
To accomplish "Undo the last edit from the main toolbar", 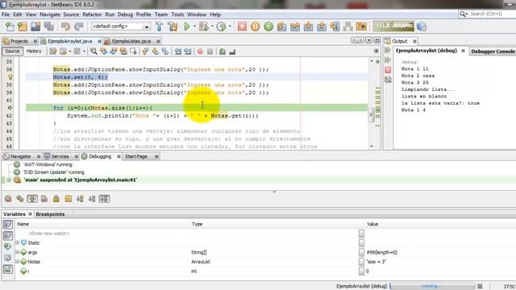I will (x=66, y=27).
